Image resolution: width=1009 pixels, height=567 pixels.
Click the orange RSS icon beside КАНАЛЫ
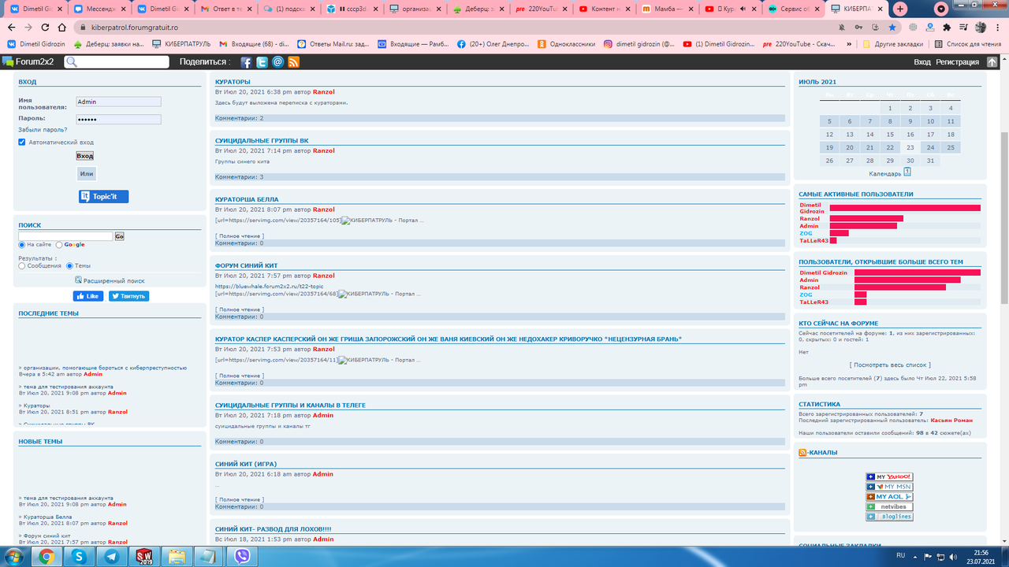tap(802, 453)
